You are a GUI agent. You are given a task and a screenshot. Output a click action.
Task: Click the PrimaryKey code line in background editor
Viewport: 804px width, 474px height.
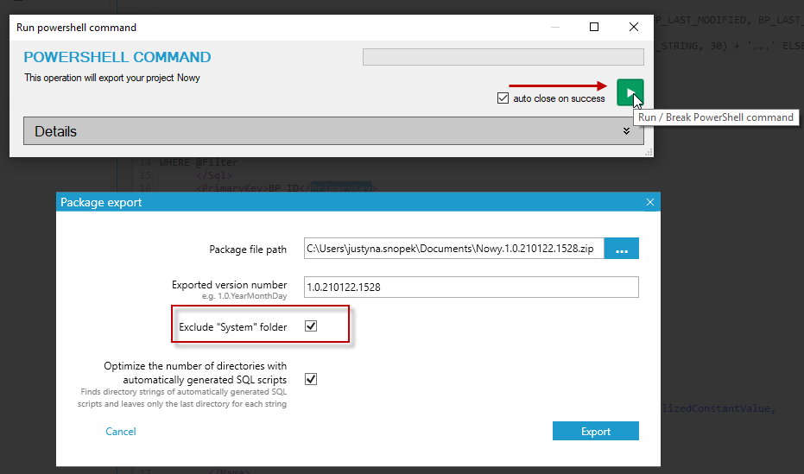tap(287, 188)
